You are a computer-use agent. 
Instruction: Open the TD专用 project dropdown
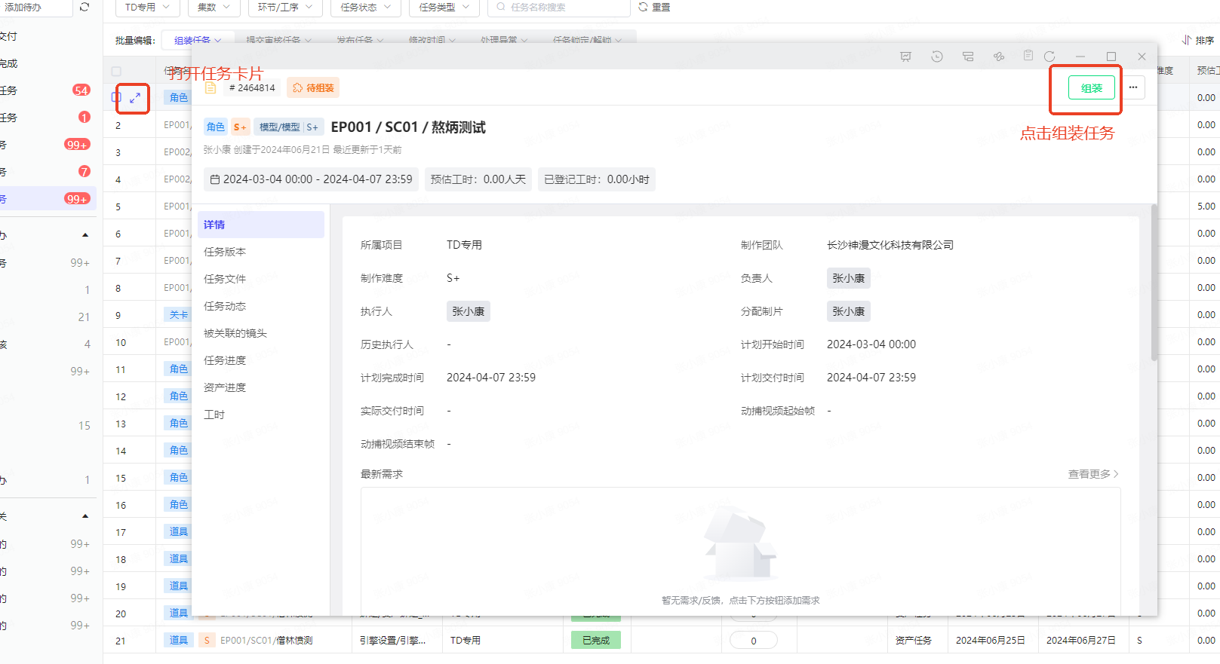pyautogui.click(x=147, y=7)
